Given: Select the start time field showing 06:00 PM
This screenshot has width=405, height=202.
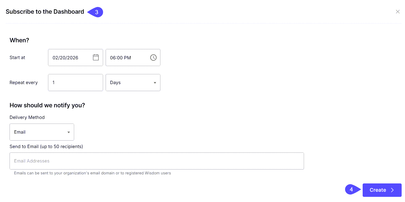Looking at the screenshot, I should pyautogui.click(x=127, y=57).
